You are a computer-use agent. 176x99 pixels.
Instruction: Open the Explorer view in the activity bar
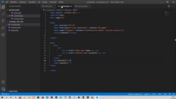pos(3,7)
